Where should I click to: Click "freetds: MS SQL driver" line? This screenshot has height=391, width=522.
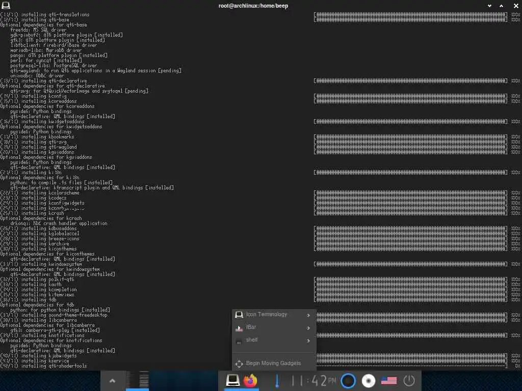click(38, 30)
